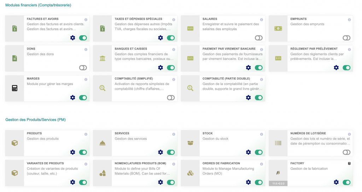Click the Services bell icon

(x=103, y=143)
